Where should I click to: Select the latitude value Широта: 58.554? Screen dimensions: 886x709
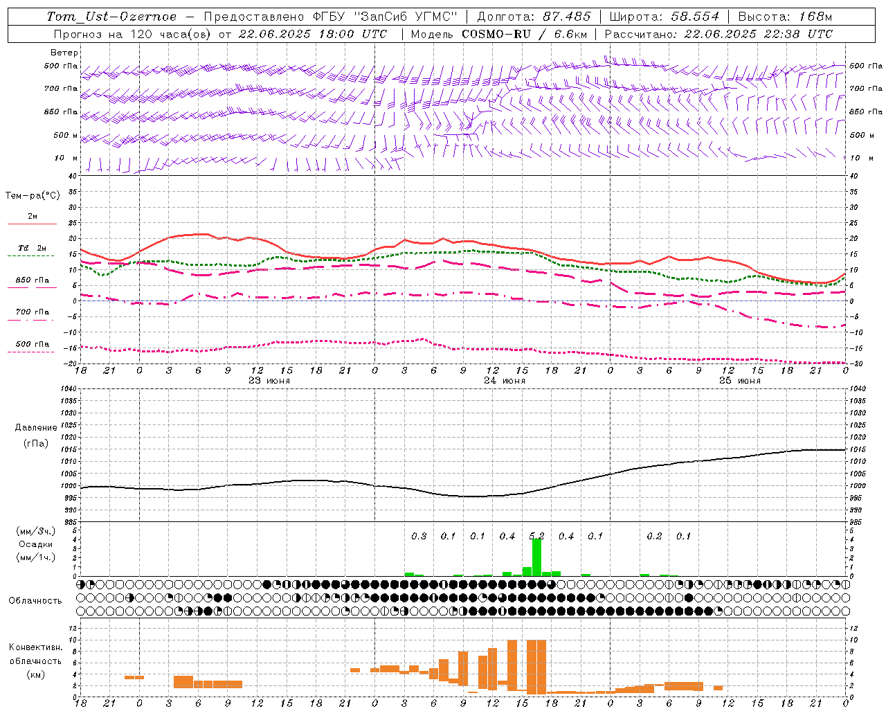[x=664, y=17]
